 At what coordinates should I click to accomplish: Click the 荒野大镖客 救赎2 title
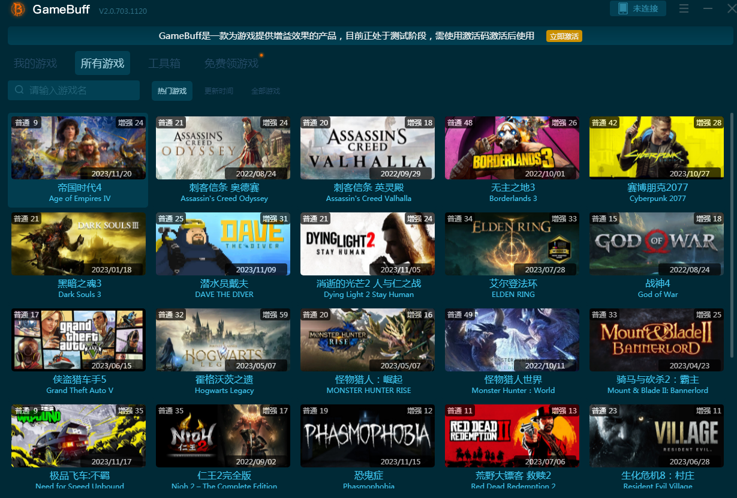[x=513, y=475]
